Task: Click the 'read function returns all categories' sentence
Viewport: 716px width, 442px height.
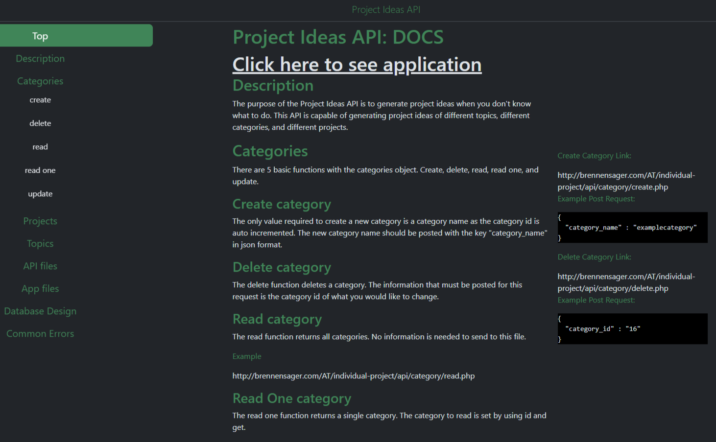Action: [379, 337]
